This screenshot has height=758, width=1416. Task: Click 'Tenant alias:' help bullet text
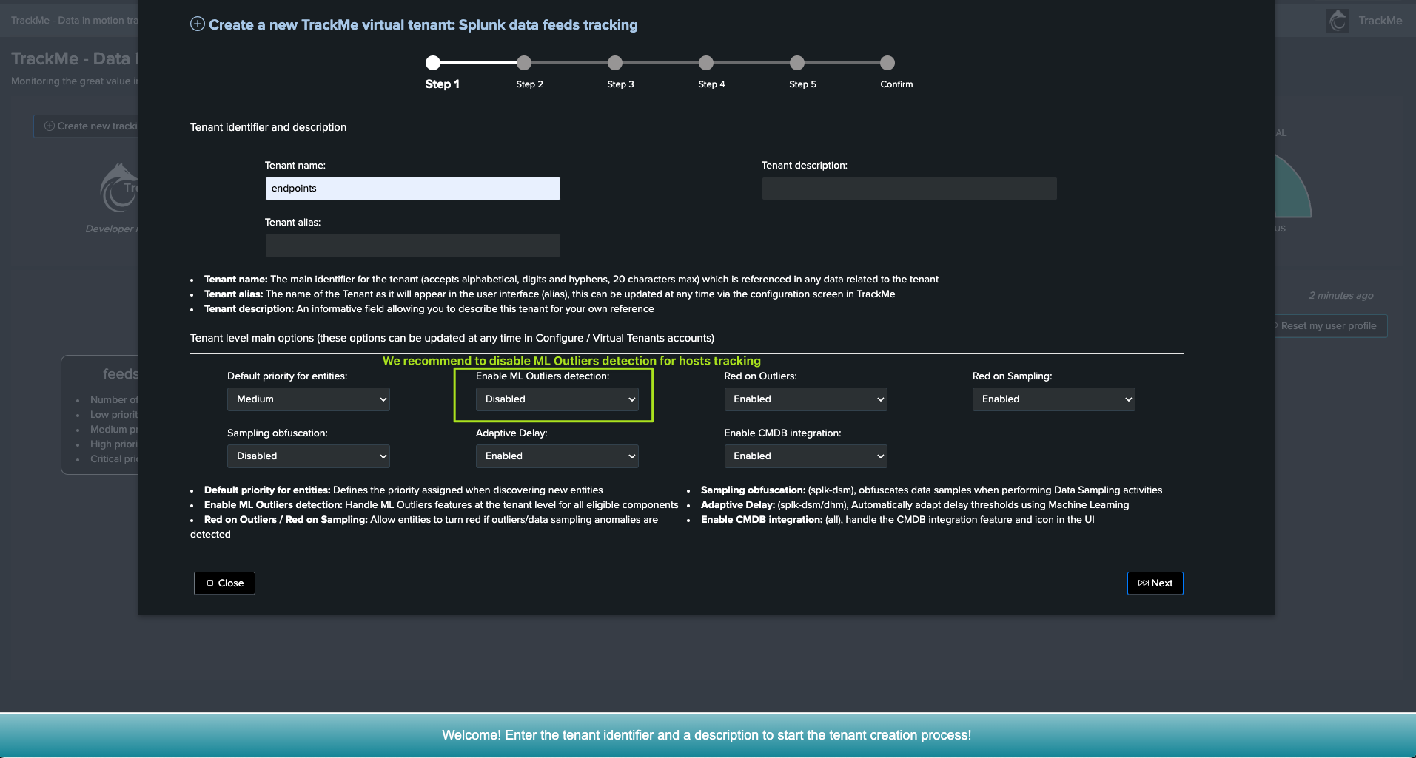(x=550, y=294)
